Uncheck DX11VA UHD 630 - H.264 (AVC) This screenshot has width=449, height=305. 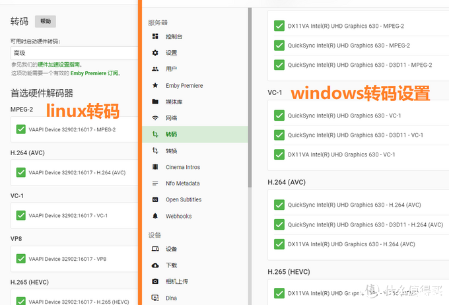click(279, 244)
